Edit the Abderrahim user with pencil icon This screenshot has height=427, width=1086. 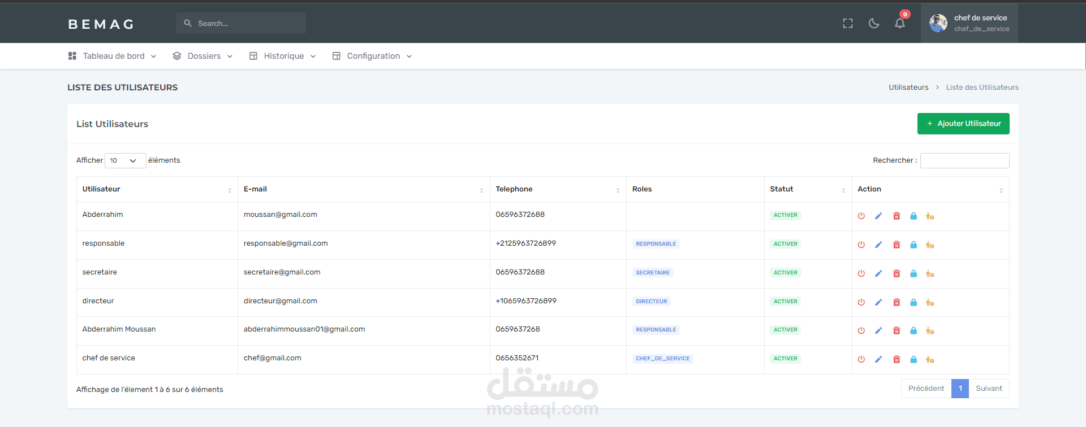click(878, 216)
